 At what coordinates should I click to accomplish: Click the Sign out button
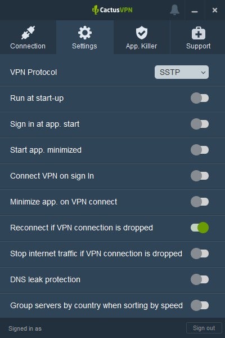coord(204,328)
